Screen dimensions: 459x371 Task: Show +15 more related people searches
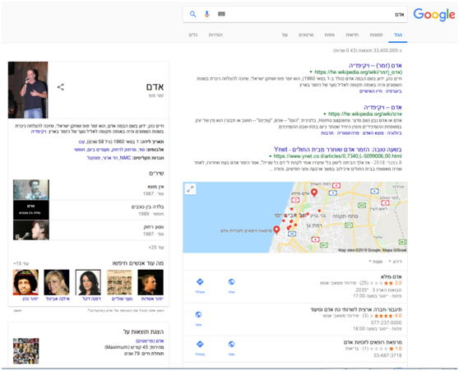pos(21,263)
